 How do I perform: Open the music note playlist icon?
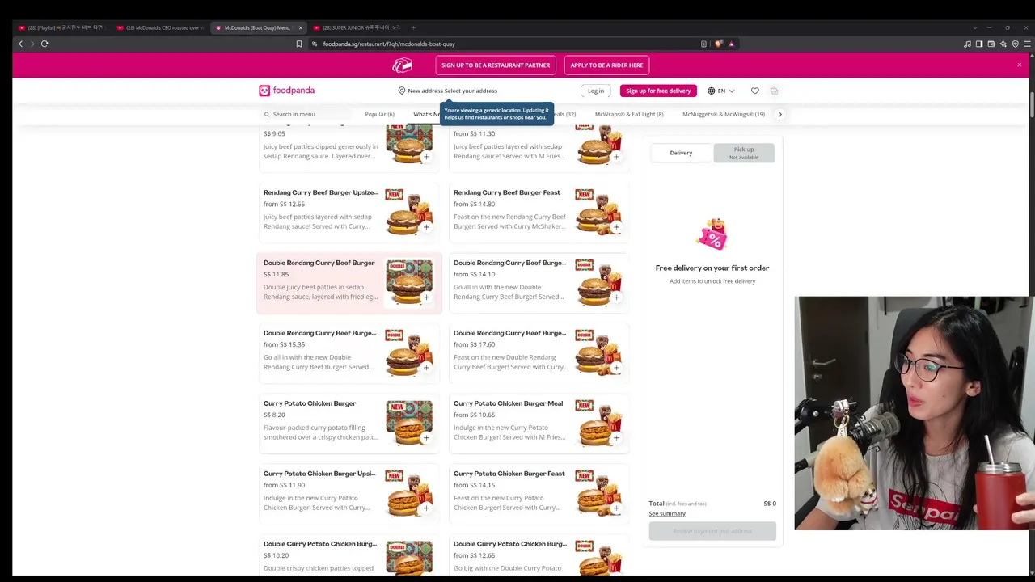point(967,44)
